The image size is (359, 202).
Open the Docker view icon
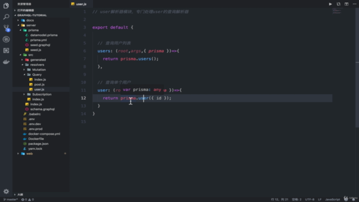(6, 62)
